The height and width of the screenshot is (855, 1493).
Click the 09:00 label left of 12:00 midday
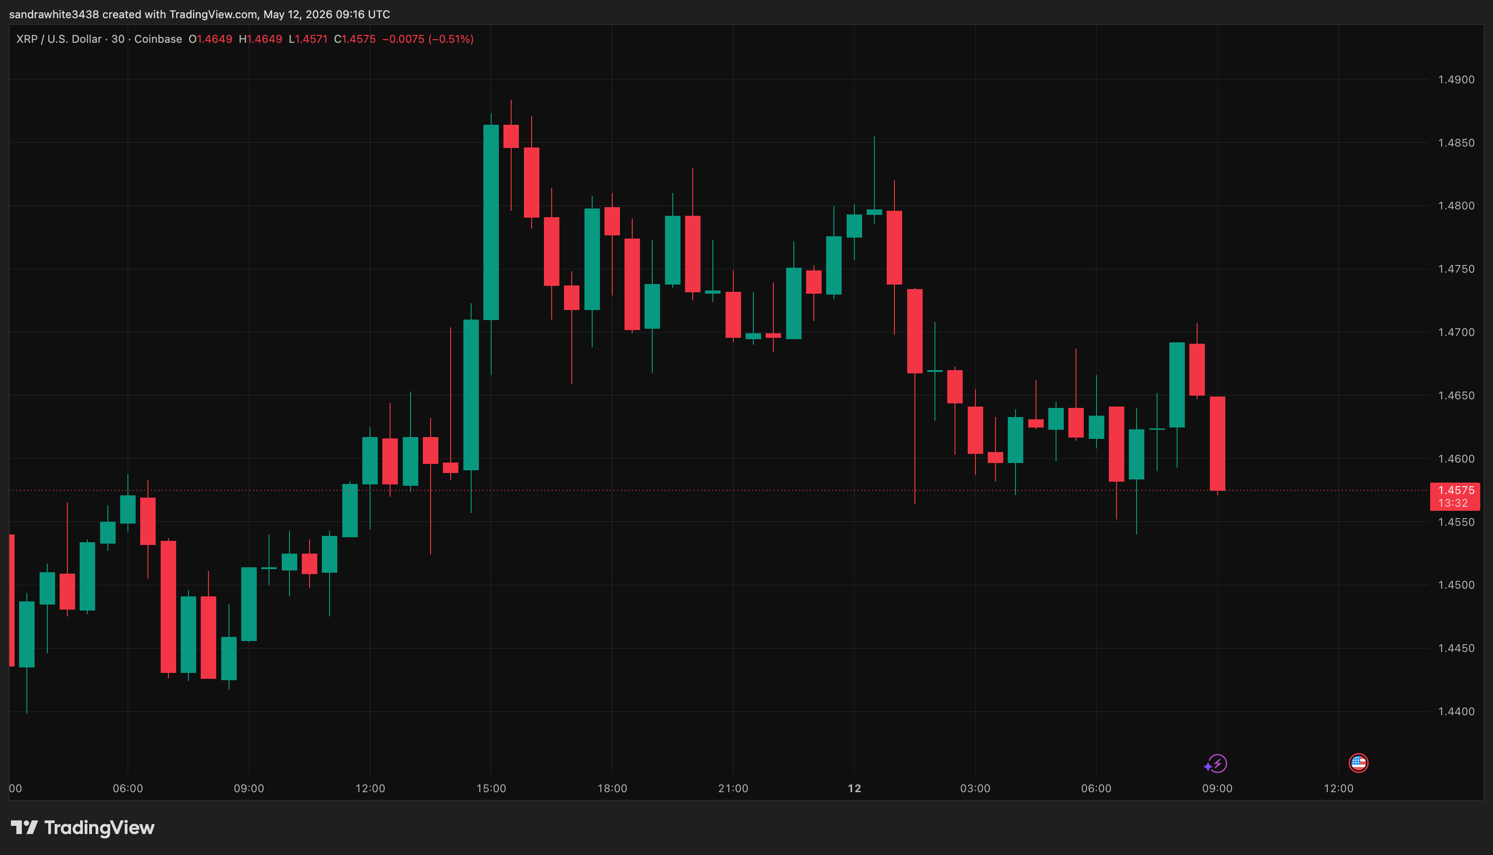pos(249,788)
